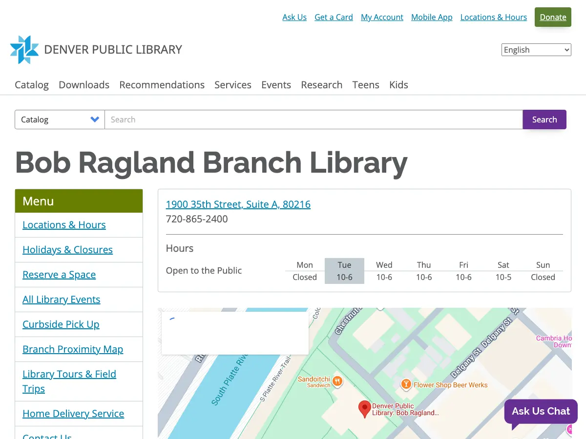Open the Recommendations navigation menu
The width and height of the screenshot is (586, 439).
click(162, 85)
